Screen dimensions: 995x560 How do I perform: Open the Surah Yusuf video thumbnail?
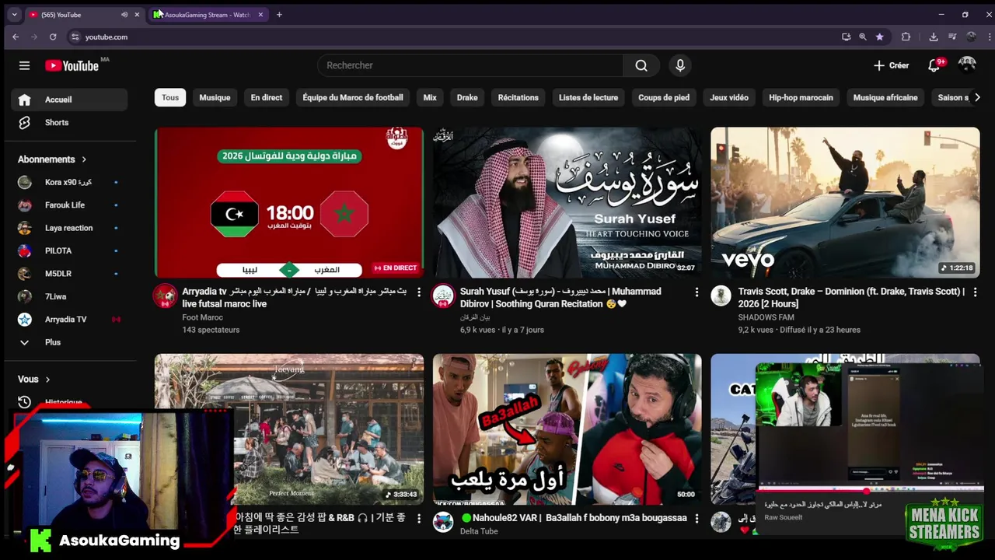567,202
